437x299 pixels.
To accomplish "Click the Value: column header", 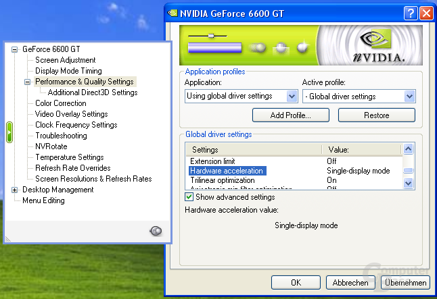I will [361, 150].
